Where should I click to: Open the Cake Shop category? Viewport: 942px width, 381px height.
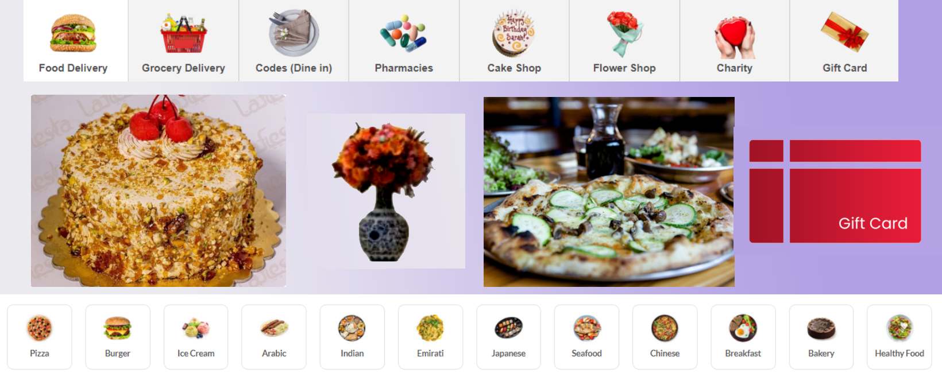coord(514,41)
